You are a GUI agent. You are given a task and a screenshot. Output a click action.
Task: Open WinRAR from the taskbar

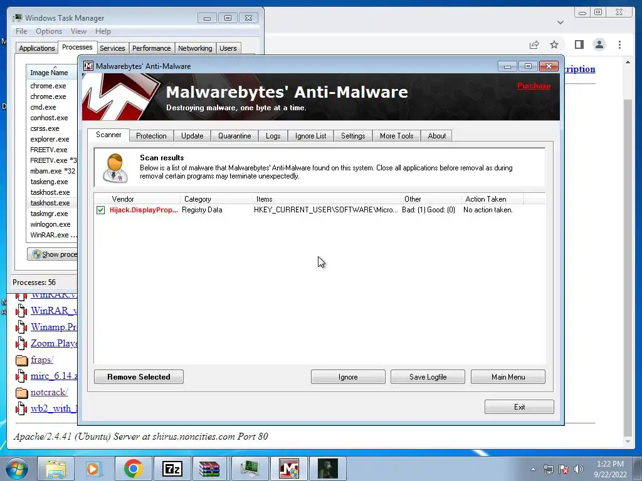209,468
